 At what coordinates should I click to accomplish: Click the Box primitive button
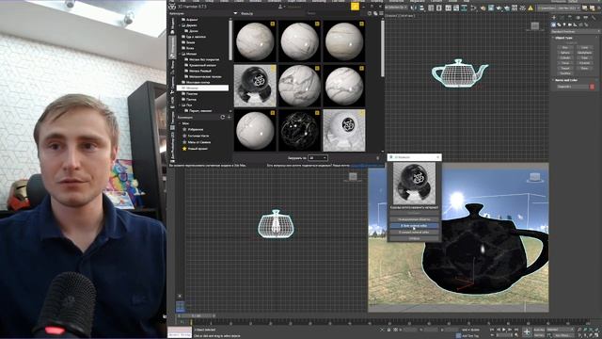[x=565, y=47]
